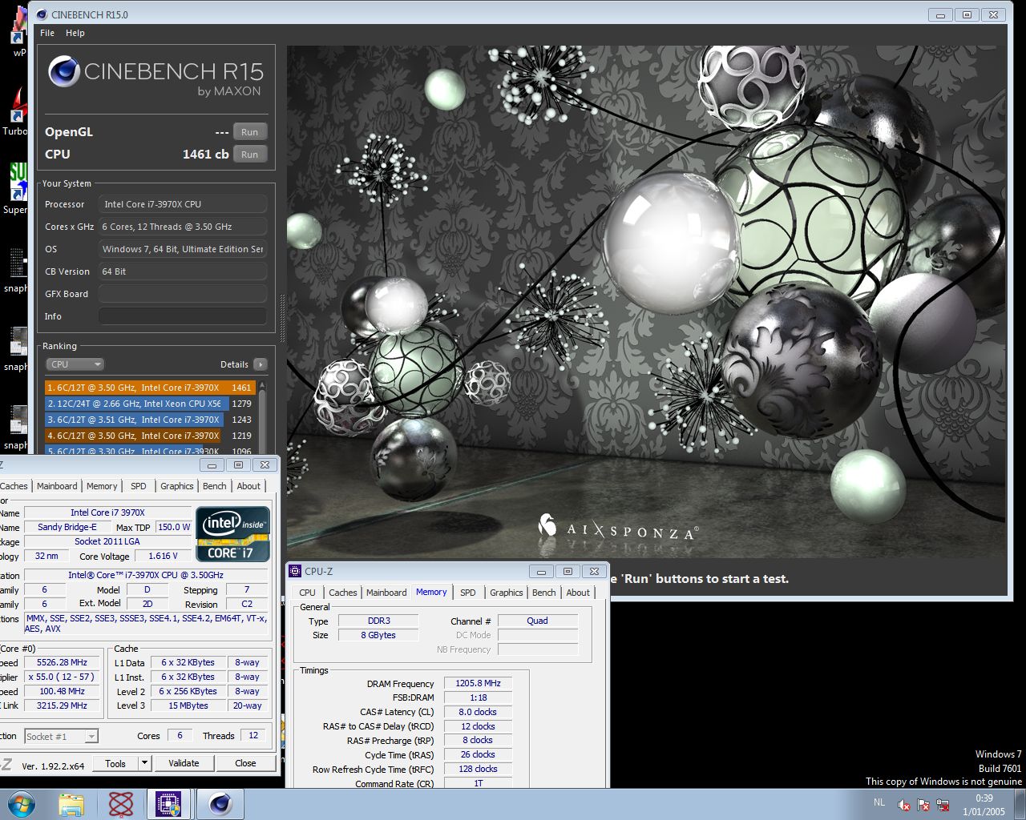Image resolution: width=1026 pixels, height=820 pixels.
Task: Click the front CPU-Z window title icon
Action: coord(294,571)
